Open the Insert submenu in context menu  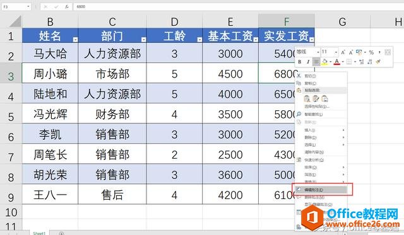(x=321, y=130)
